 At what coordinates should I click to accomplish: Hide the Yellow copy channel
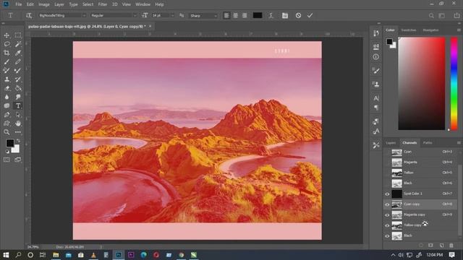pyautogui.click(x=387, y=225)
